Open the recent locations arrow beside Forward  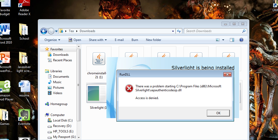click(x=56, y=31)
